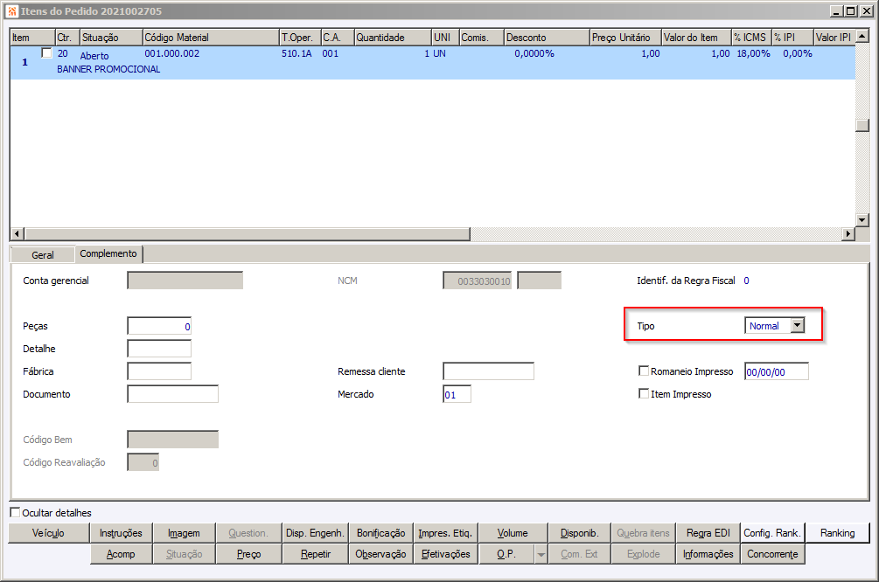Click the Romaneio date field 00/00/00
Screen dimensions: 879x582
tap(777, 371)
